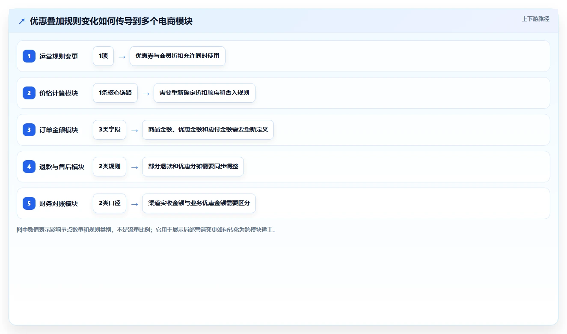567x334 pixels.
Task: Select the 价格计算模块 label
Action: coord(59,93)
